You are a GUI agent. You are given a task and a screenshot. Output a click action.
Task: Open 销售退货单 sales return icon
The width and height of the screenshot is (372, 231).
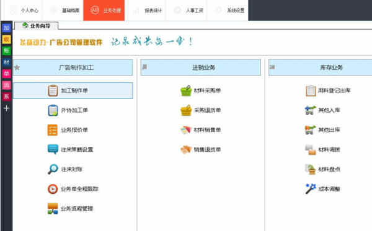(x=186, y=149)
